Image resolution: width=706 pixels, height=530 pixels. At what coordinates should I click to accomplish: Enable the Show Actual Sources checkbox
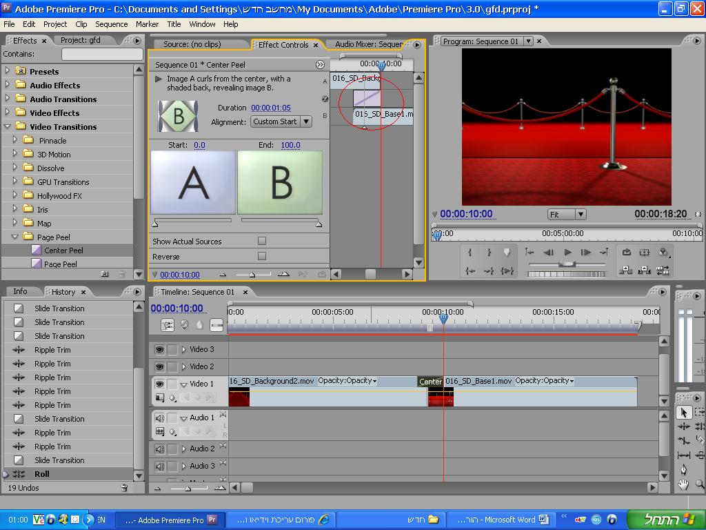pyautogui.click(x=261, y=241)
